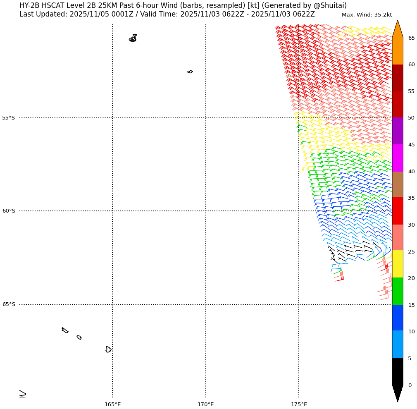The width and height of the screenshot is (417, 409).
Task: Click the magenta 40-45 kt colorbar segment
Action: click(x=397, y=158)
